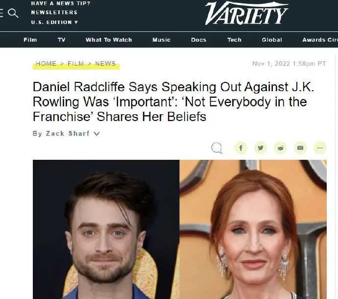
Task: Click the article photo of Daniel Radcliffe
Action: tap(106, 229)
